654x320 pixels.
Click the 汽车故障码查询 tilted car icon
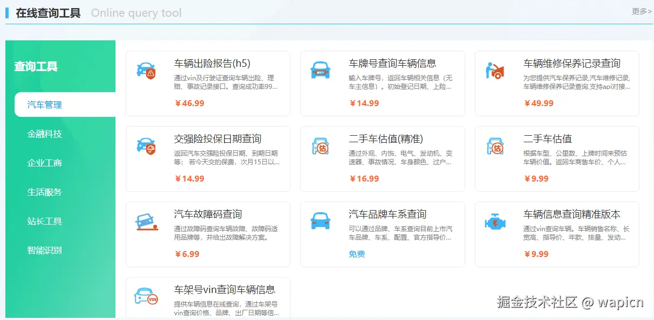point(146,221)
